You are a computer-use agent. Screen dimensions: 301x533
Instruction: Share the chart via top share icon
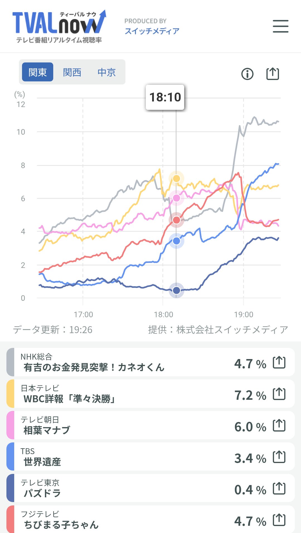[273, 74]
